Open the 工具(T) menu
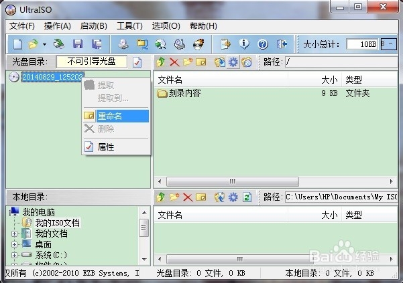The image size is (403, 283). pyautogui.click(x=129, y=26)
